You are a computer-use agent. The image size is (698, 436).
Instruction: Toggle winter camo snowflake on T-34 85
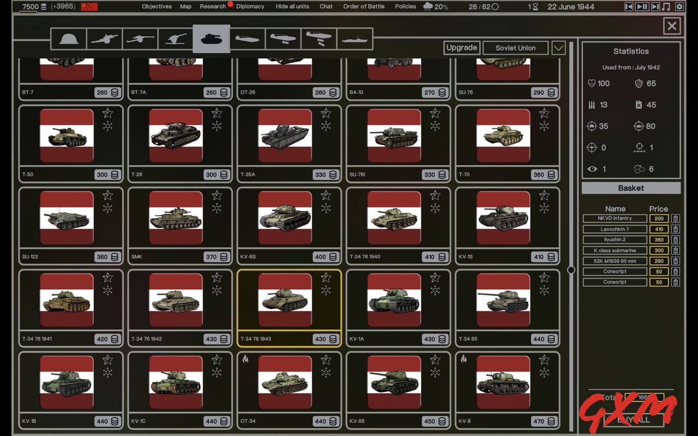(543, 290)
